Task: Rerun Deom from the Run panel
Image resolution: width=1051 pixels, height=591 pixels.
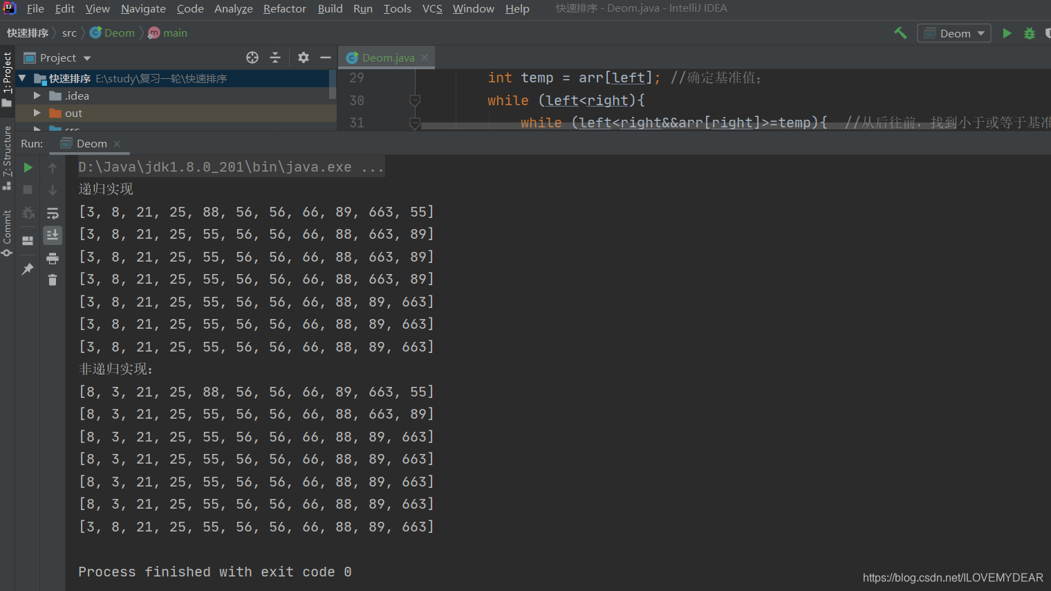Action: [28, 167]
